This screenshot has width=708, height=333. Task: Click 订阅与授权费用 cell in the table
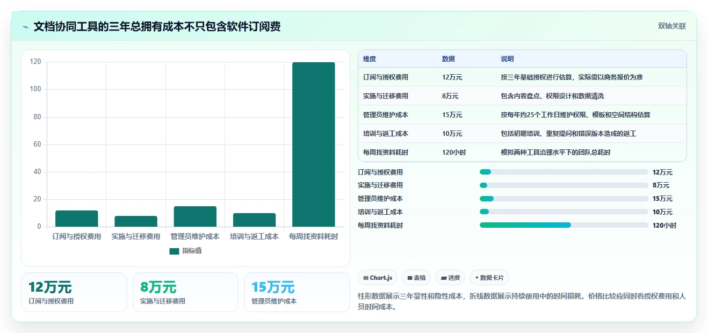[x=386, y=77]
